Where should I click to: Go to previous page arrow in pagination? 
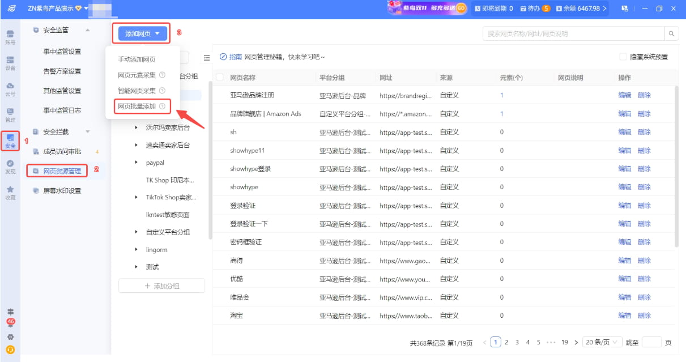484,342
